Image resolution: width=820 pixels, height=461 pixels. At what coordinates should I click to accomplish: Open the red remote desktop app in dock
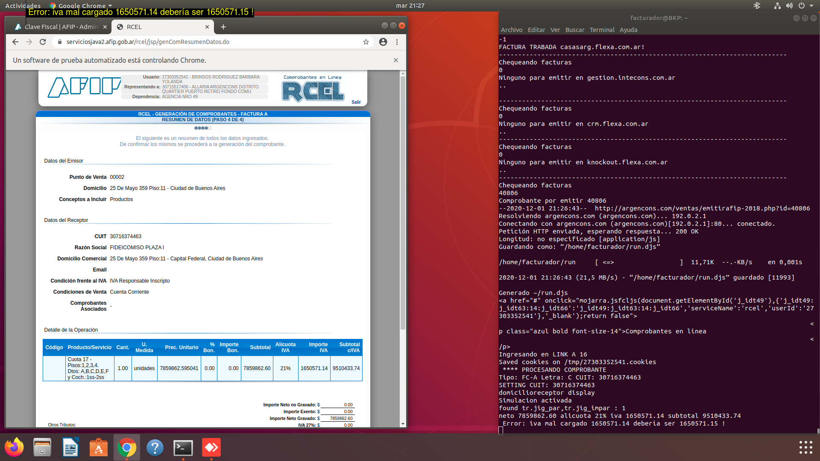point(211,447)
